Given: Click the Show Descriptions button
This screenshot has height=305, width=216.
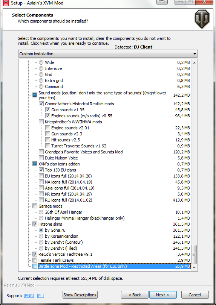Looking at the screenshot, I should (80, 295).
